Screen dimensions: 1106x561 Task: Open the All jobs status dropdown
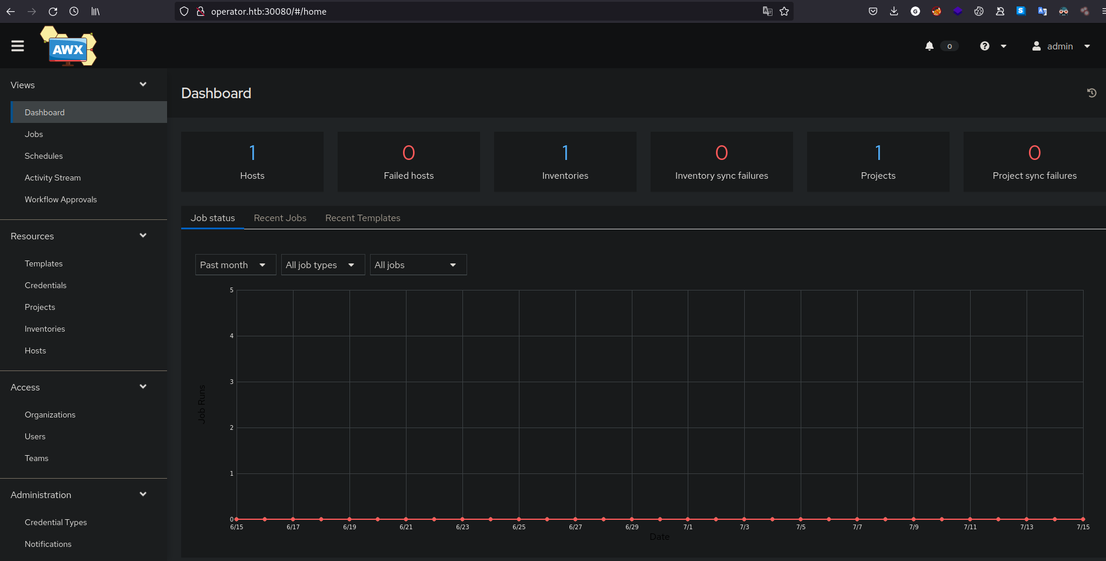tap(418, 265)
